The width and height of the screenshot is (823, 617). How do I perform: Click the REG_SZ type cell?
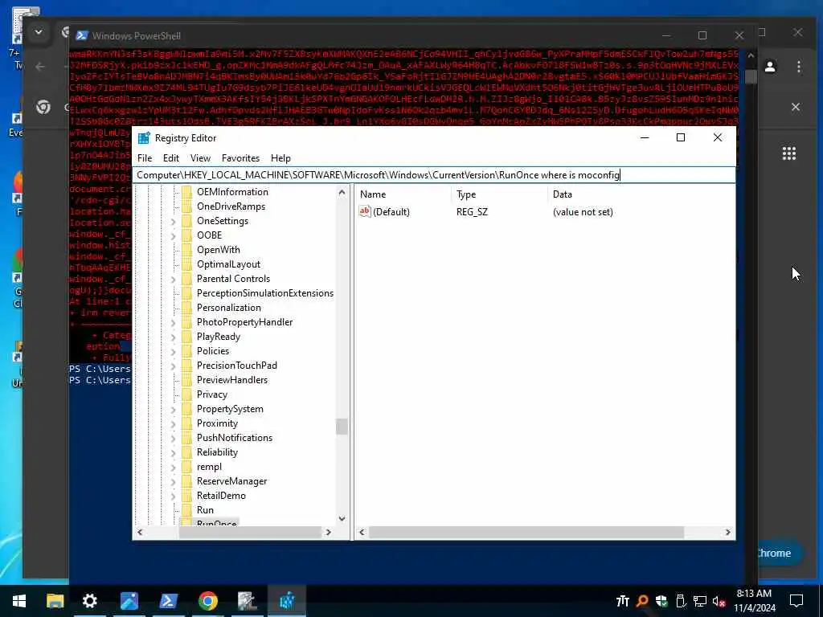pos(472,212)
